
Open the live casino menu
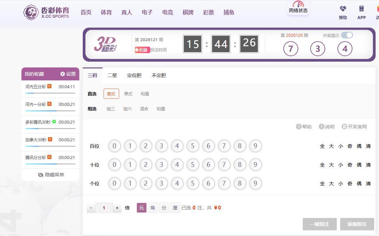pos(127,12)
